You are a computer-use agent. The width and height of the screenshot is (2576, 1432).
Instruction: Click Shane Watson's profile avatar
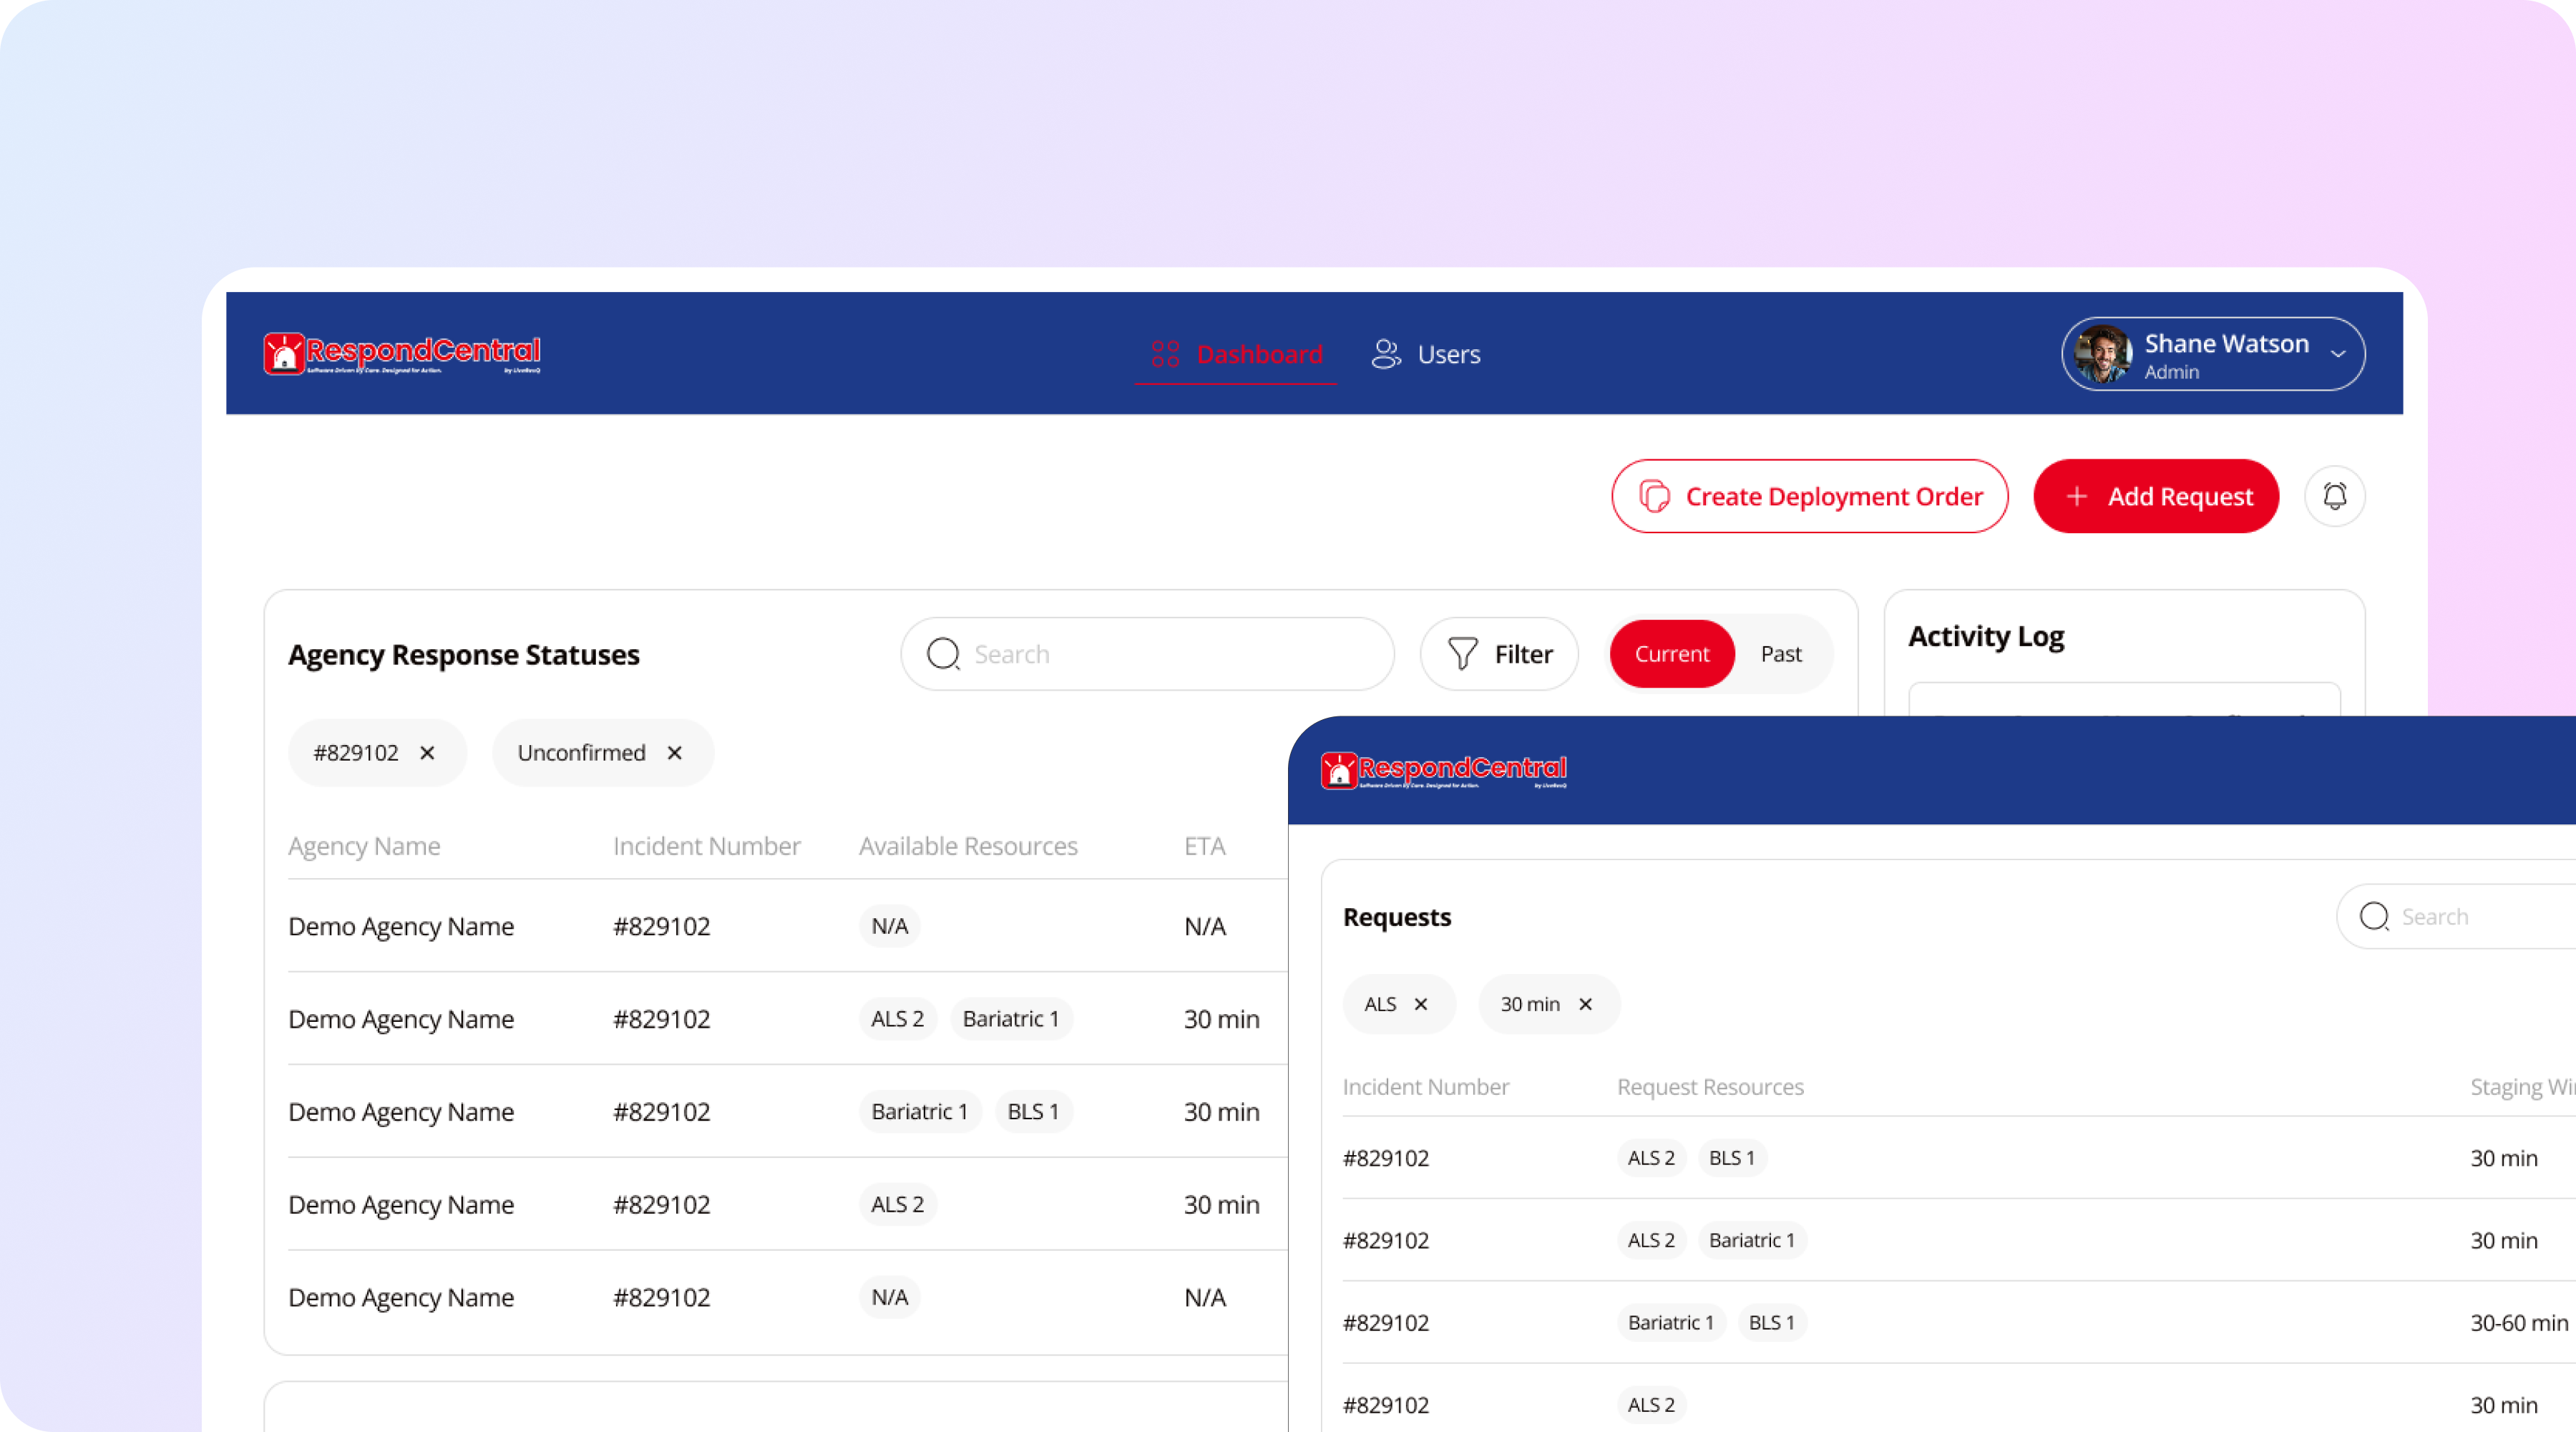tap(2103, 354)
